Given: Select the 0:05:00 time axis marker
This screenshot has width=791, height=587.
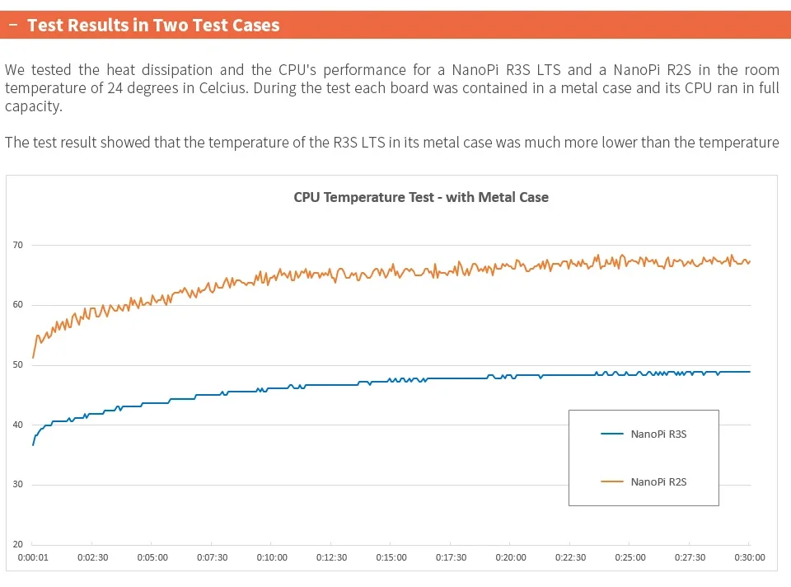Looking at the screenshot, I should (152, 557).
